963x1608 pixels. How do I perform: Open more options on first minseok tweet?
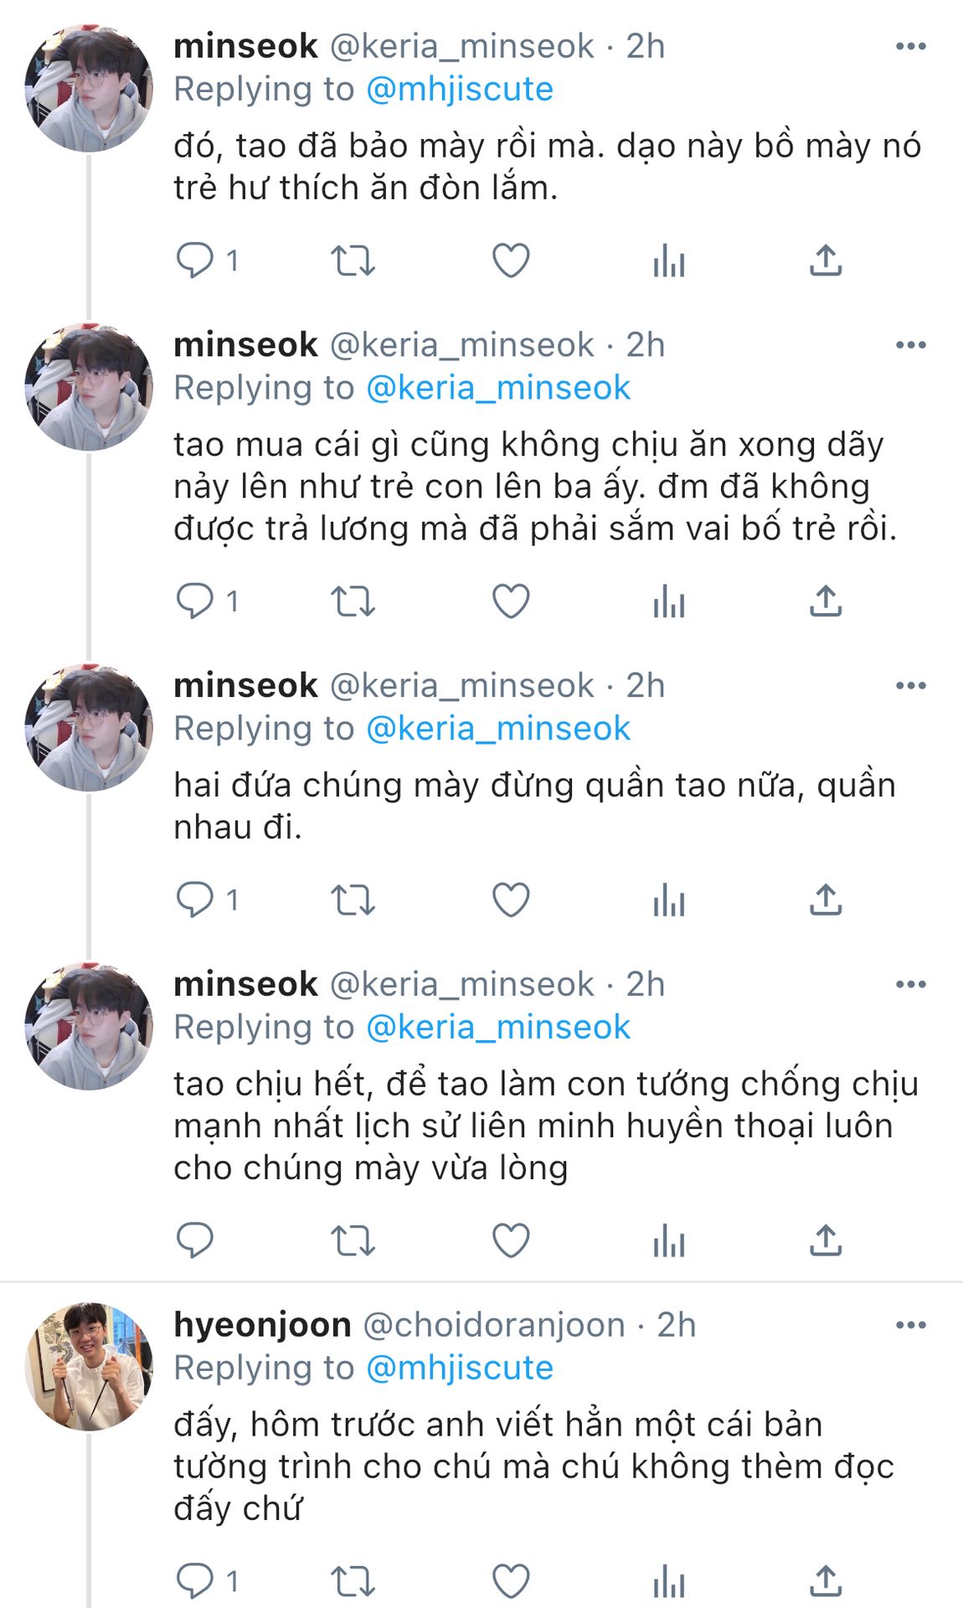click(911, 46)
